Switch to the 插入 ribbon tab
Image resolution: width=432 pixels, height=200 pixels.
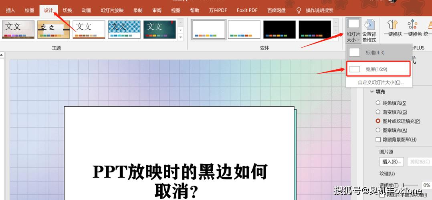tap(10, 10)
